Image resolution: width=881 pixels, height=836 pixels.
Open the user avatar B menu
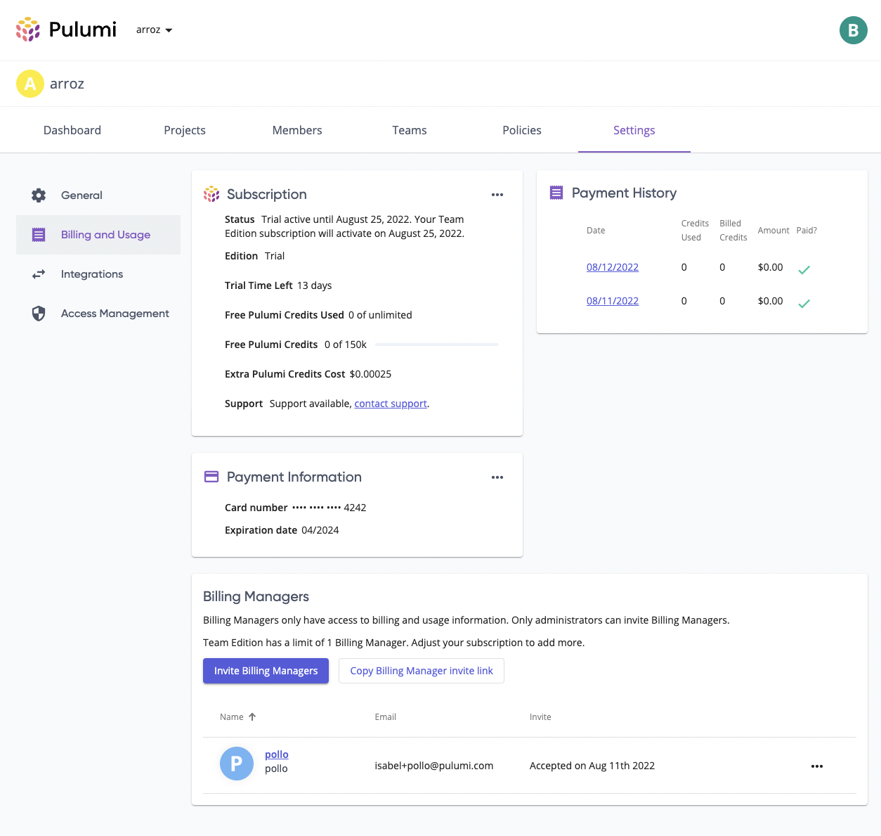click(x=853, y=30)
